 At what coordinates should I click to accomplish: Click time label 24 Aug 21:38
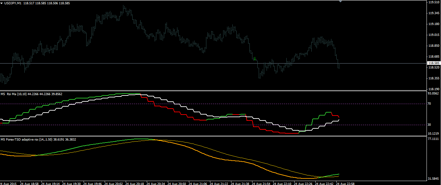click(x=241, y=183)
